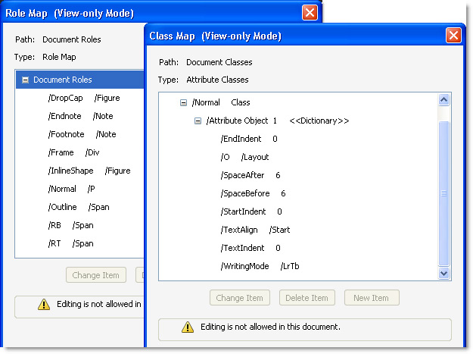Image resolution: width=473 pixels, height=354 pixels.
Task: Collapse the Document Roles tree node
Action: [26, 80]
